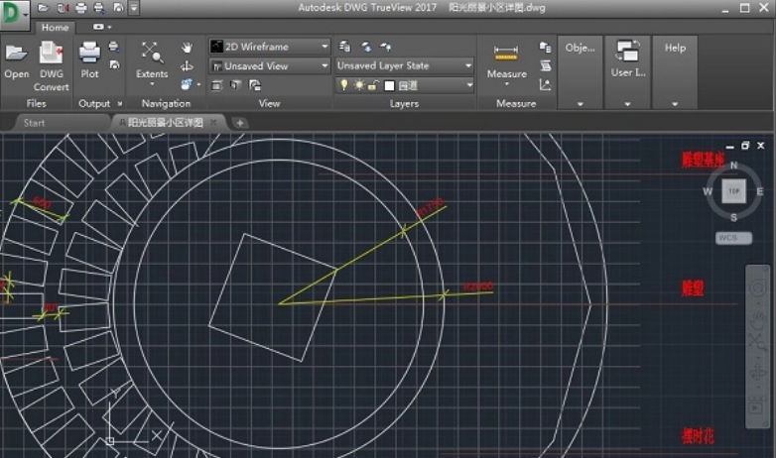
Task: Click the white layer color swatch
Action: (389, 85)
